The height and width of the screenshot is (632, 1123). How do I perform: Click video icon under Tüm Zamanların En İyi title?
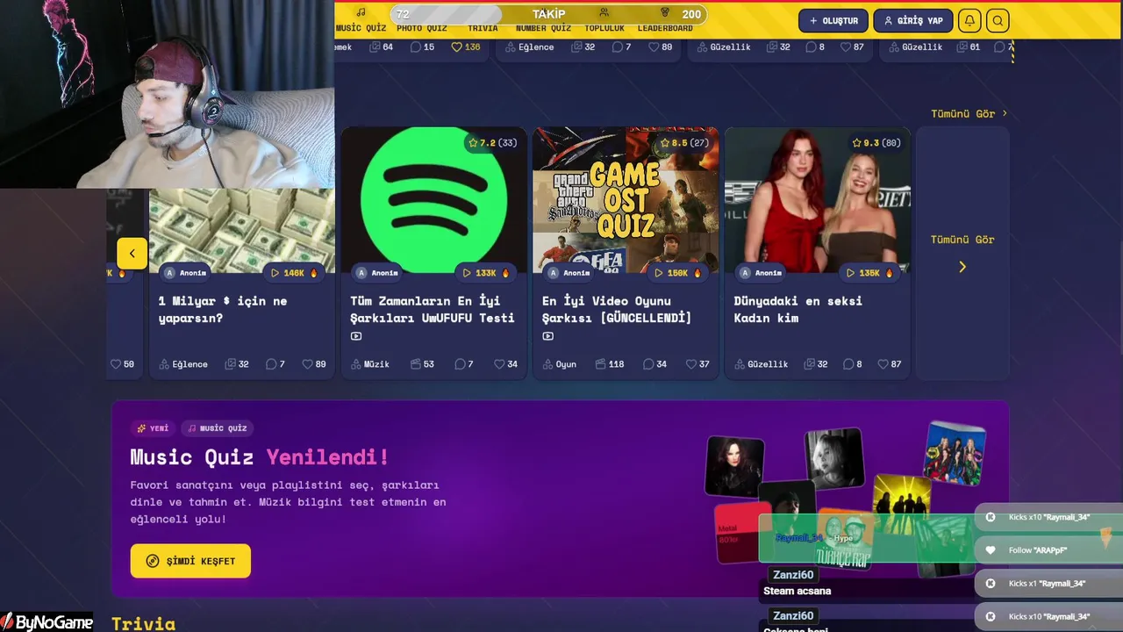click(356, 336)
